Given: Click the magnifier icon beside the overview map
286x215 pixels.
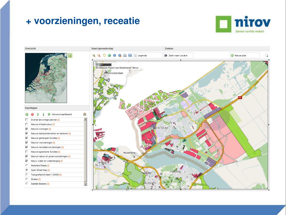Looking at the screenshot, I should [x=70, y=56].
